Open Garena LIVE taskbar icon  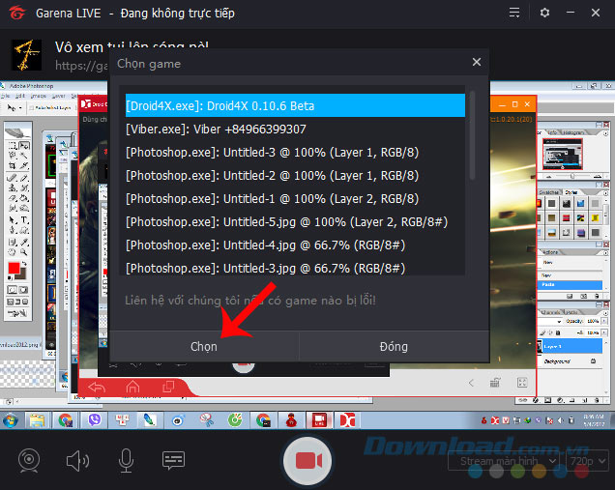point(320,420)
